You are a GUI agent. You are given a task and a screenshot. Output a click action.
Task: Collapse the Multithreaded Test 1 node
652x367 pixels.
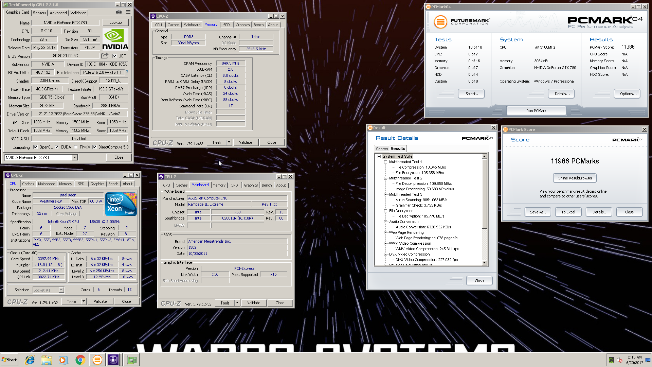386,162
